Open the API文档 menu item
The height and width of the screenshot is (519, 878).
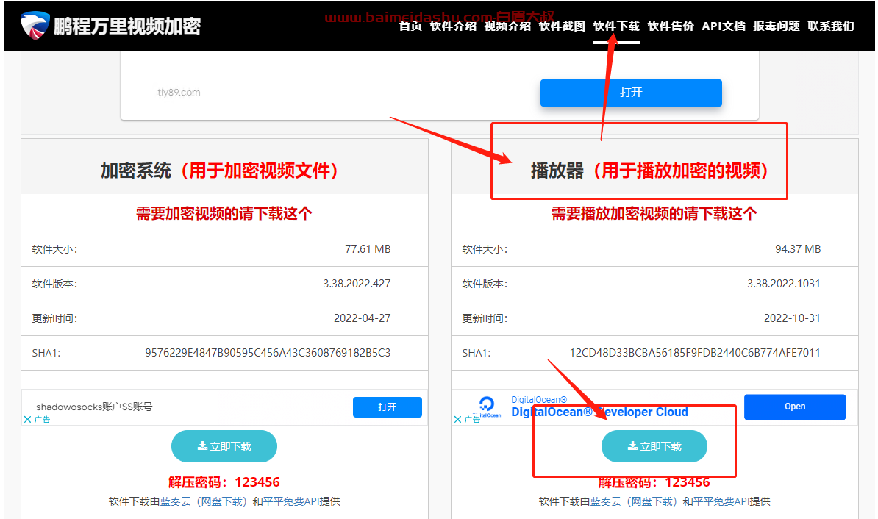coord(724,26)
